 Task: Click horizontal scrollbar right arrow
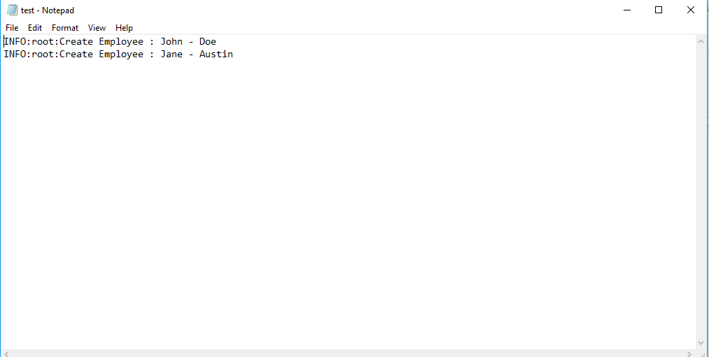coord(689,354)
